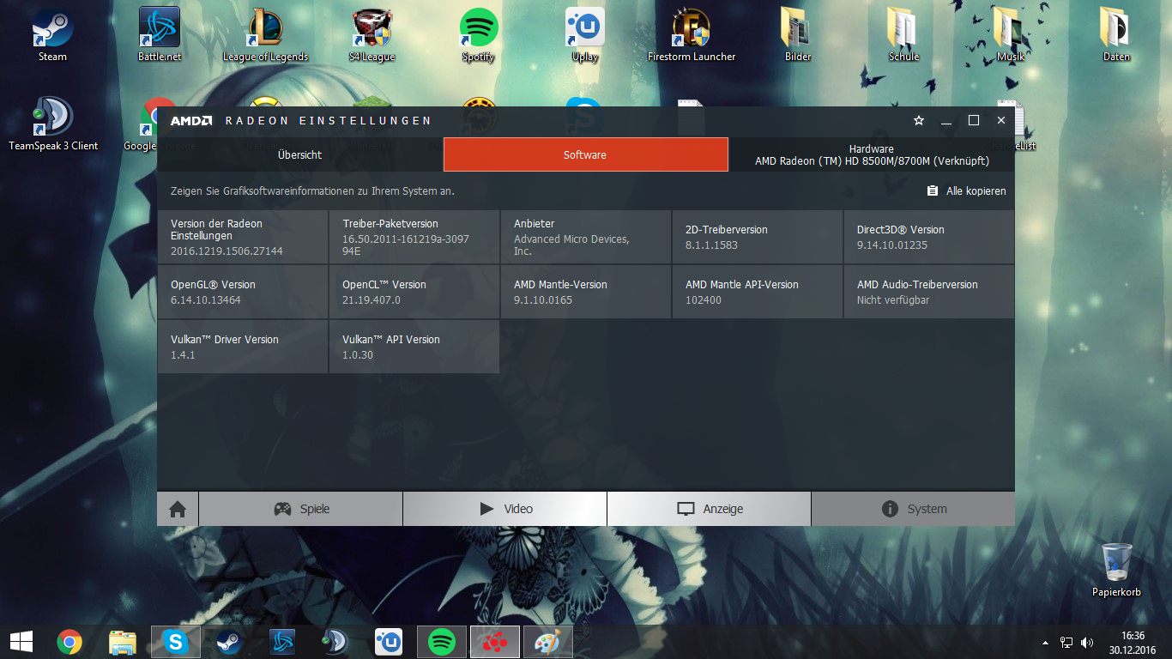Image resolution: width=1172 pixels, height=659 pixels.
Task: Open the Anzeige section
Action: pyautogui.click(x=709, y=509)
